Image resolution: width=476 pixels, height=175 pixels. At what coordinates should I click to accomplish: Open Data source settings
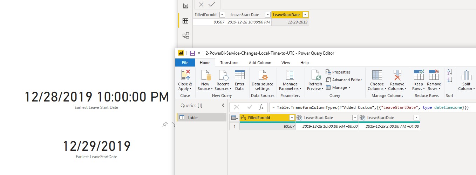[262, 80]
